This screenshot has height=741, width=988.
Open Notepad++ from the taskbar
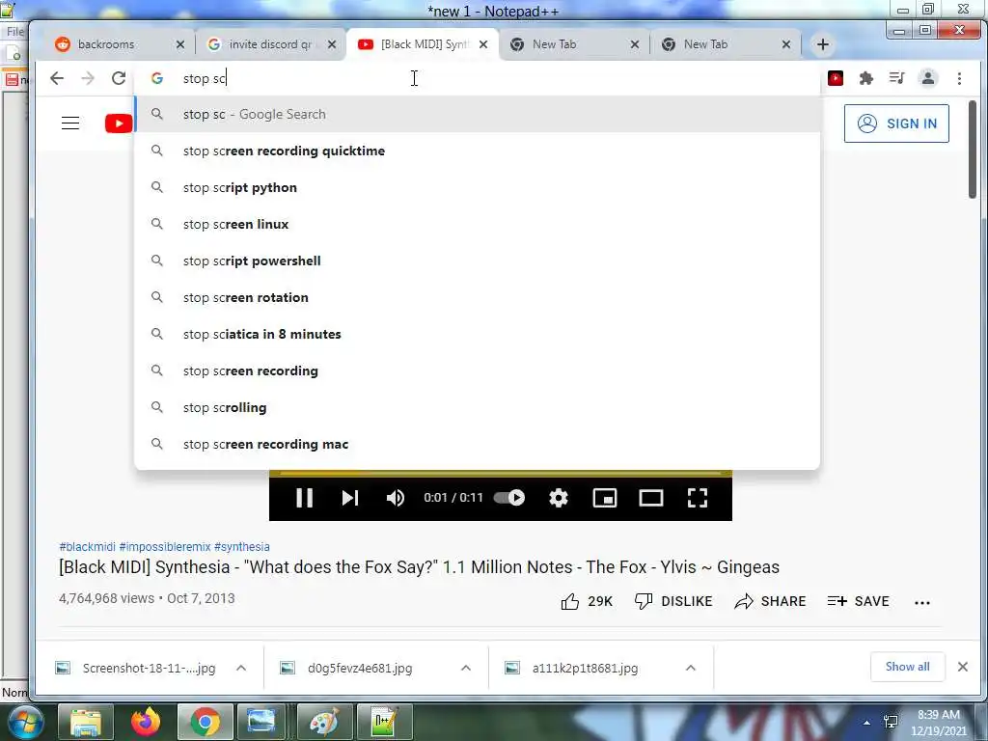click(x=383, y=722)
